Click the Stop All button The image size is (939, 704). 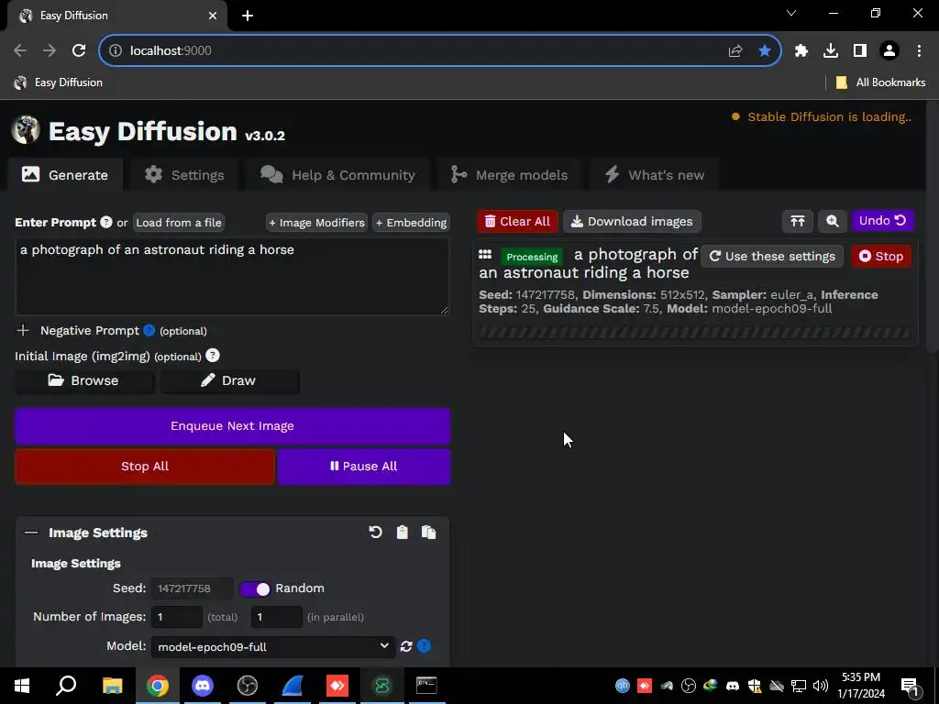point(144,467)
